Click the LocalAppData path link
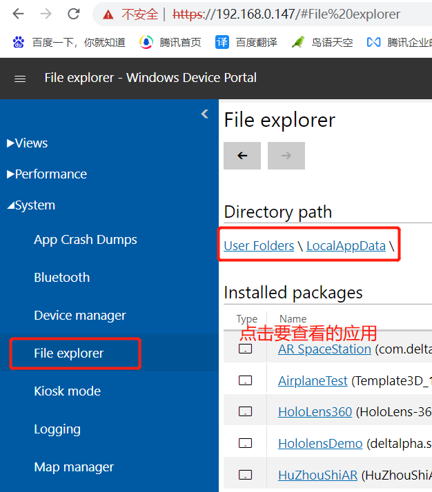This screenshot has height=492, width=432. coord(346,245)
